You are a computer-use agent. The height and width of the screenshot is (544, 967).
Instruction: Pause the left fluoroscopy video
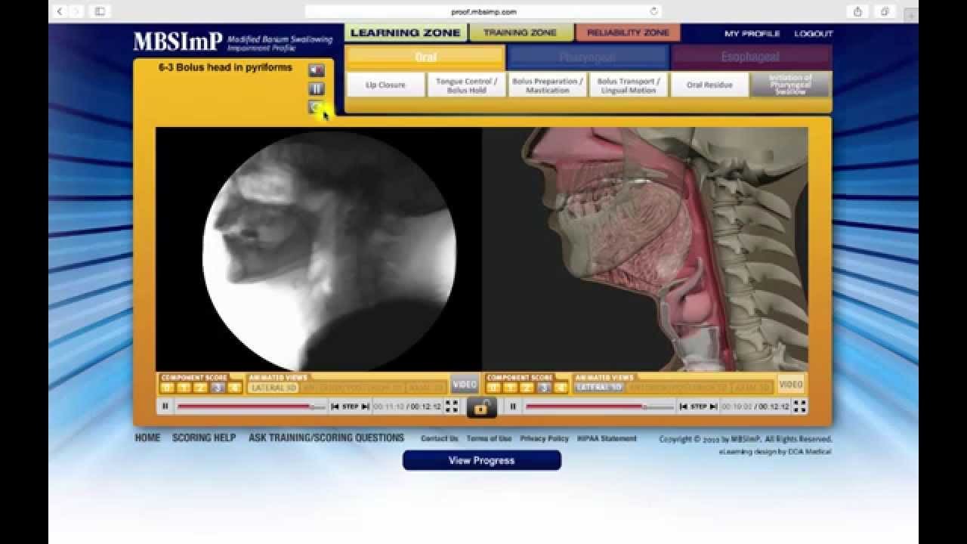click(x=165, y=406)
